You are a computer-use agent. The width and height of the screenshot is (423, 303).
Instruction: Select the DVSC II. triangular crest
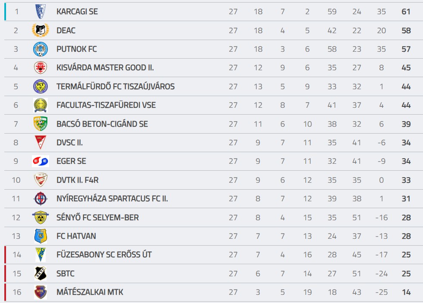[x=40, y=142]
